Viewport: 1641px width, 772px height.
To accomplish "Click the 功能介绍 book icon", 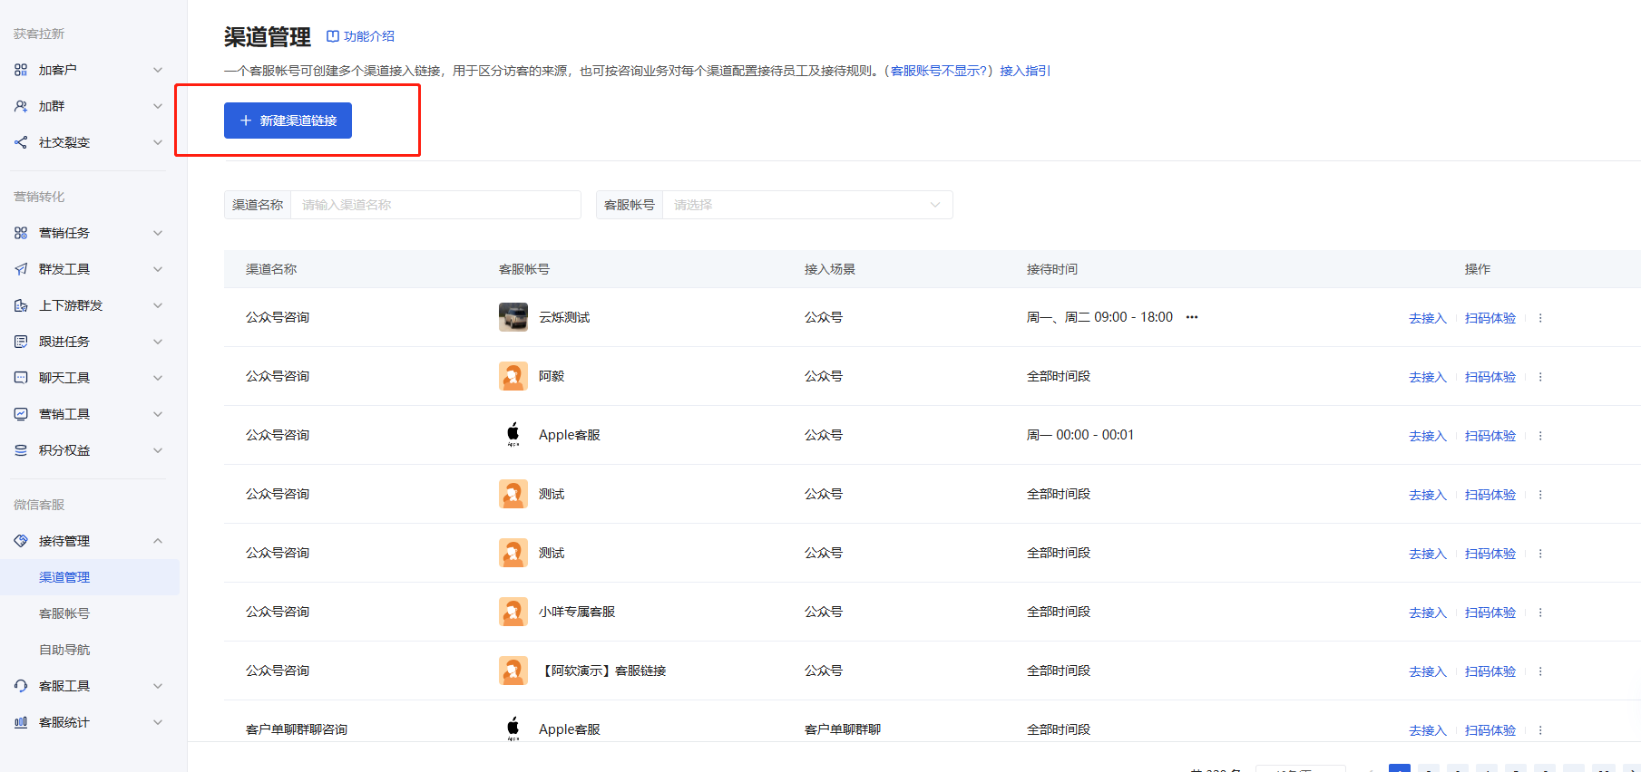I will pos(333,36).
